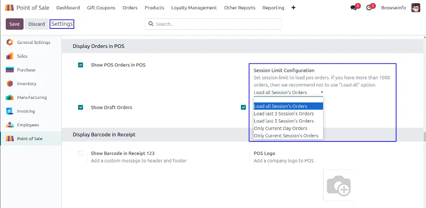Screen dimensions: 426x208
Task: Click the plus icon in top menu
Action: (x=293, y=8)
